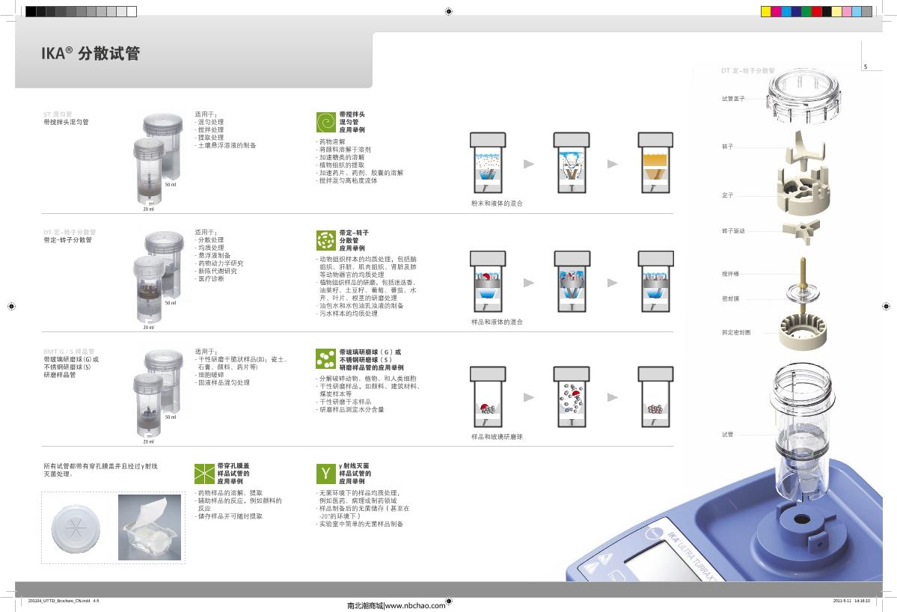Click the green rotor-stator dispersing tube icon

(325, 240)
